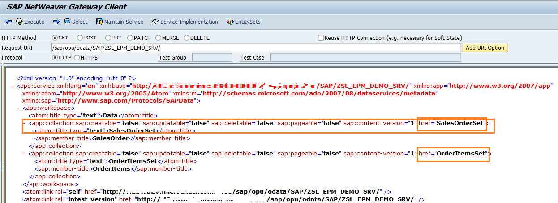Screen dimensions: 558x203
Task: Click the Data atom:title text
Action: click(110, 115)
